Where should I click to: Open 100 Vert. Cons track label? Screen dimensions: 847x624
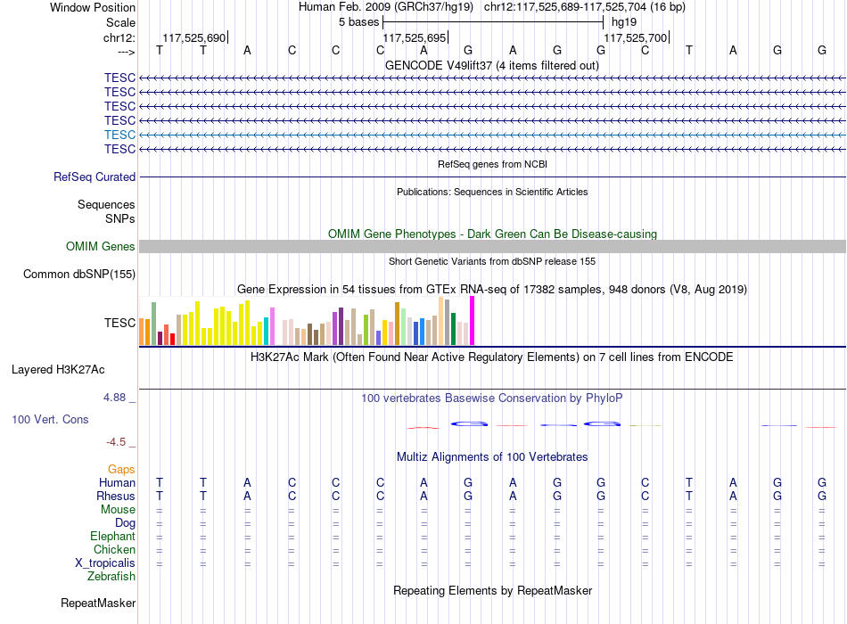[x=50, y=419]
